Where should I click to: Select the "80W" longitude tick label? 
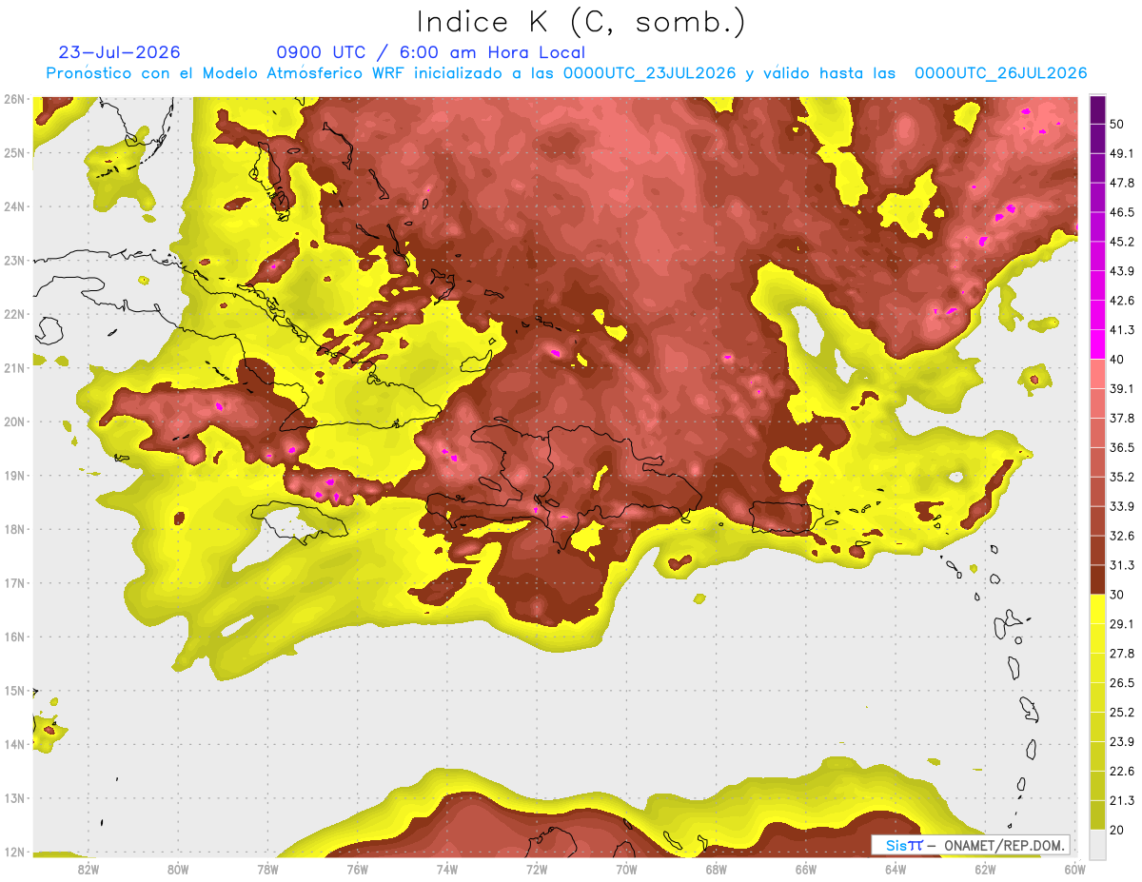tap(178, 868)
